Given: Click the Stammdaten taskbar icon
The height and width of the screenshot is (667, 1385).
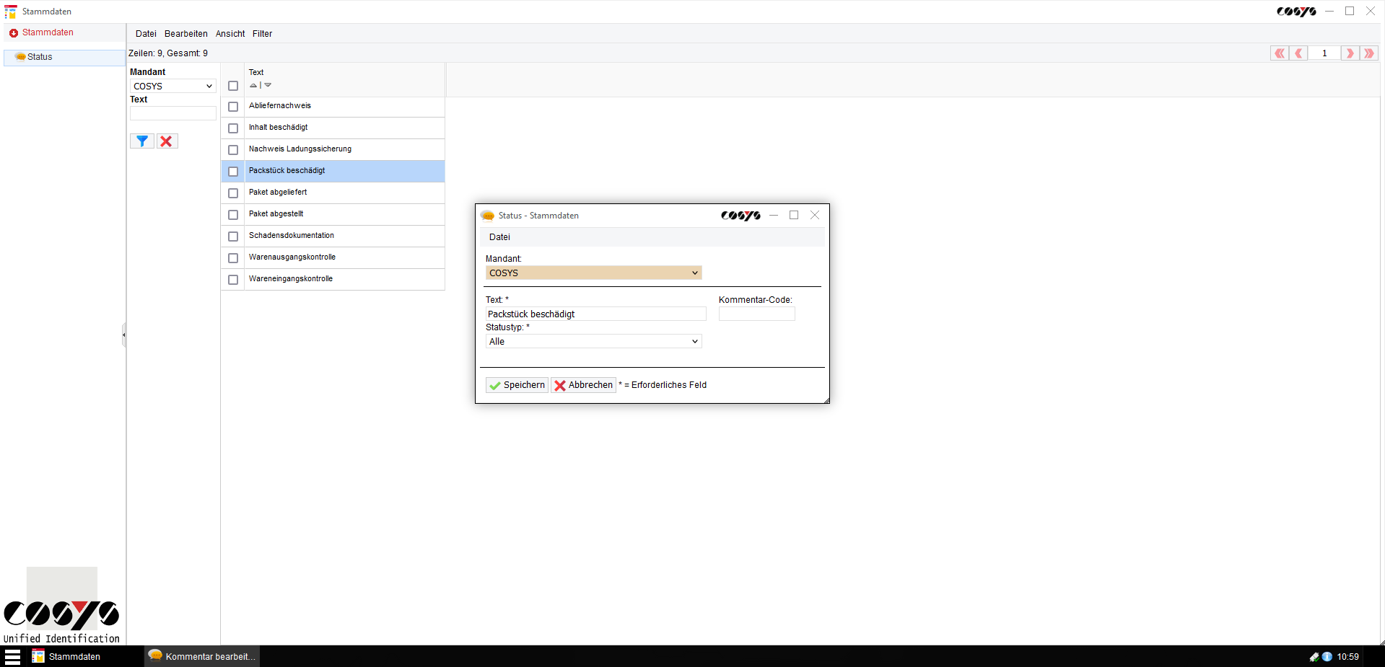Looking at the screenshot, I should coord(38,656).
